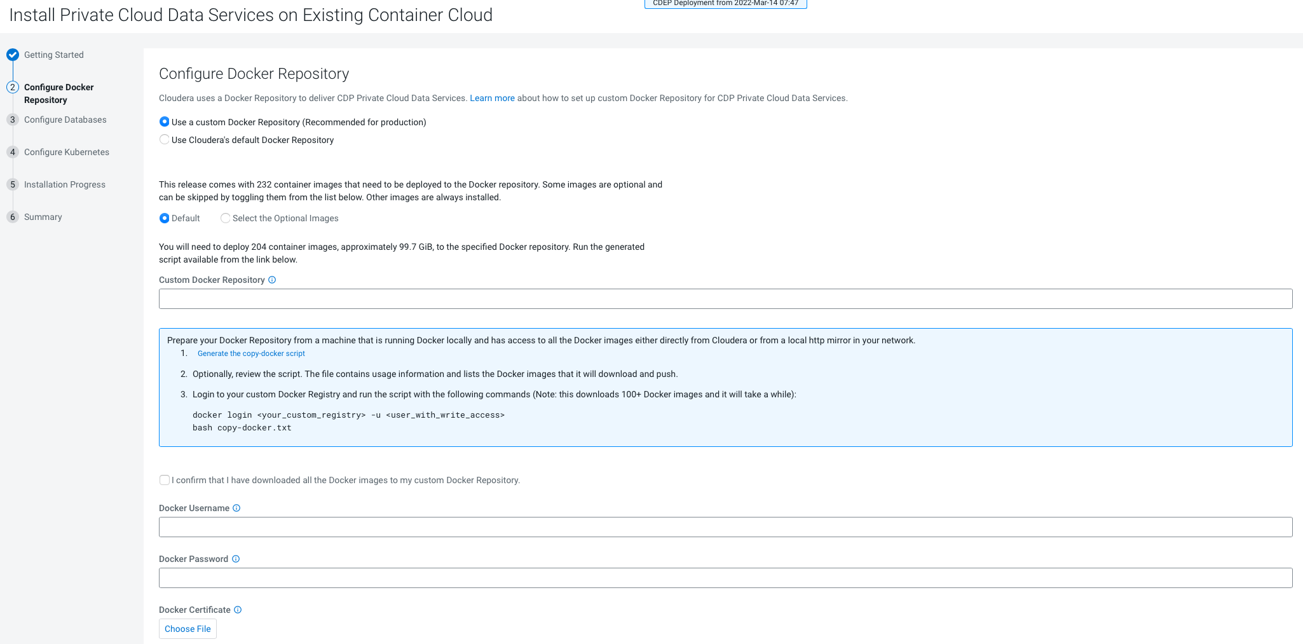Click the Getting Started completed checkmark icon
1303x644 pixels.
point(13,55)
